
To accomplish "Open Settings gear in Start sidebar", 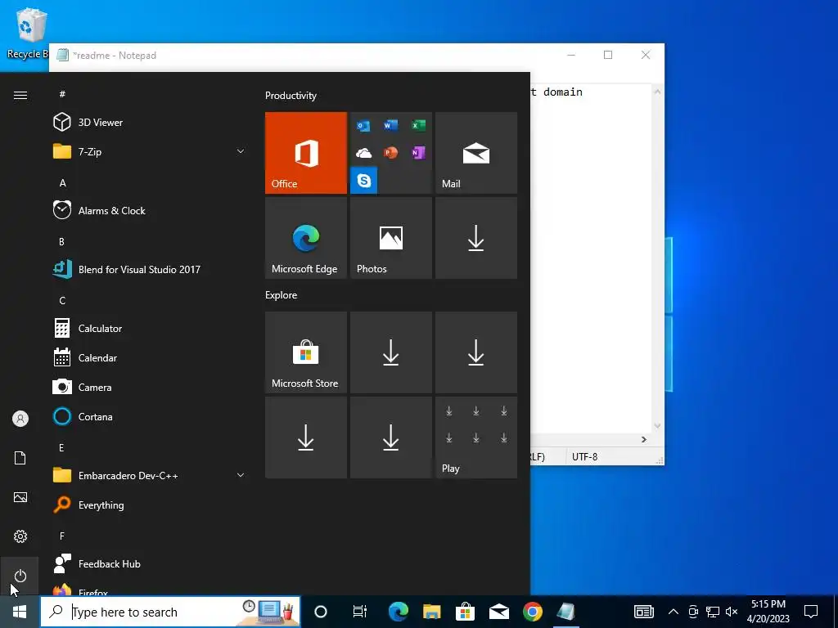I will [20, 536].
